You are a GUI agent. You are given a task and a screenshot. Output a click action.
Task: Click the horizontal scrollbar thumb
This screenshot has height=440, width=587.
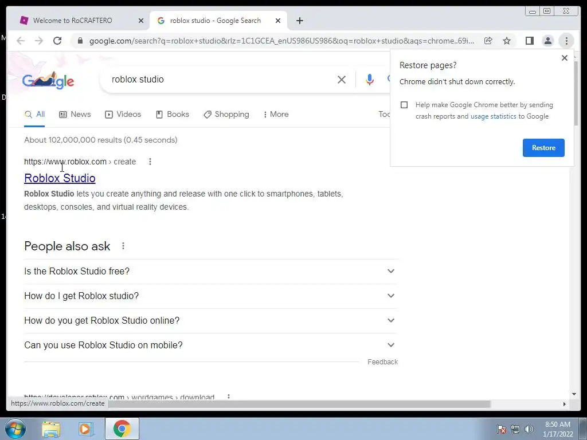[299, 404]
